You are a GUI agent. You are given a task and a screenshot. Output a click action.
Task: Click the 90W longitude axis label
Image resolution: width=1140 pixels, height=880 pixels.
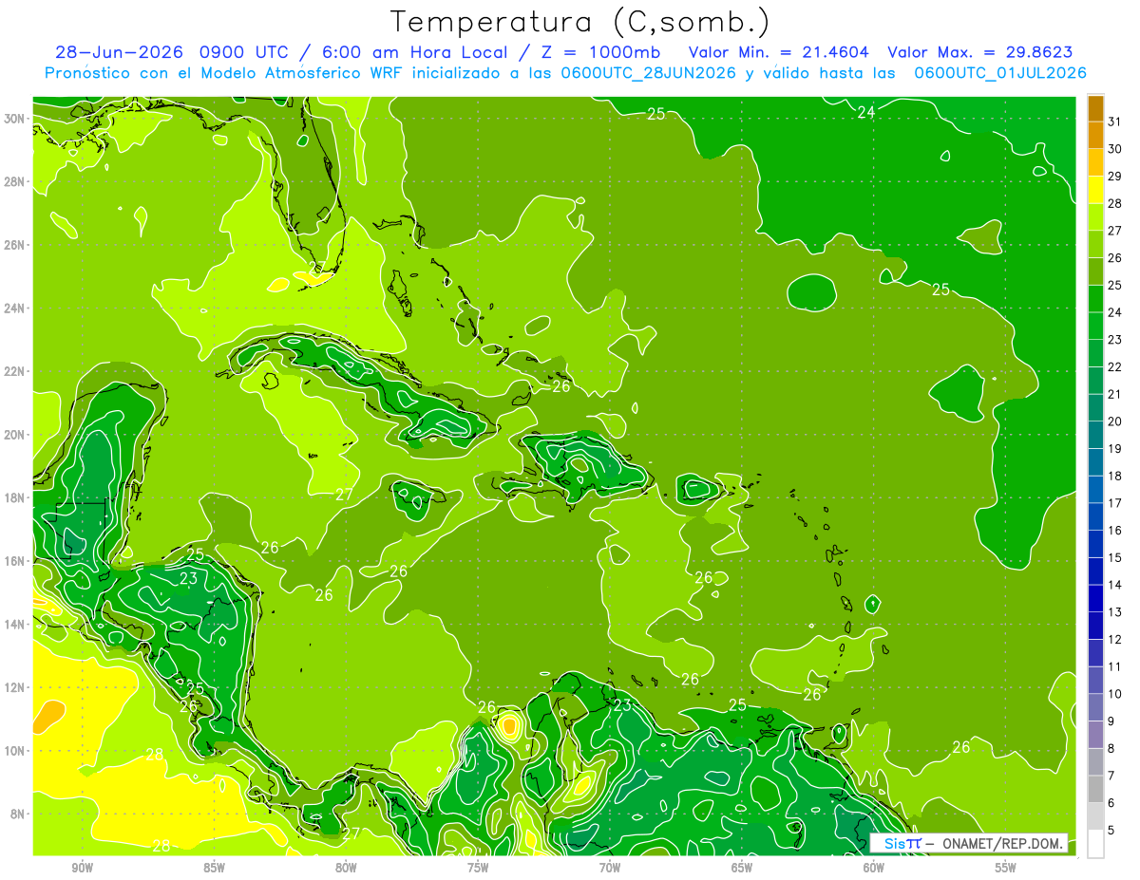(x=82, y=868)
